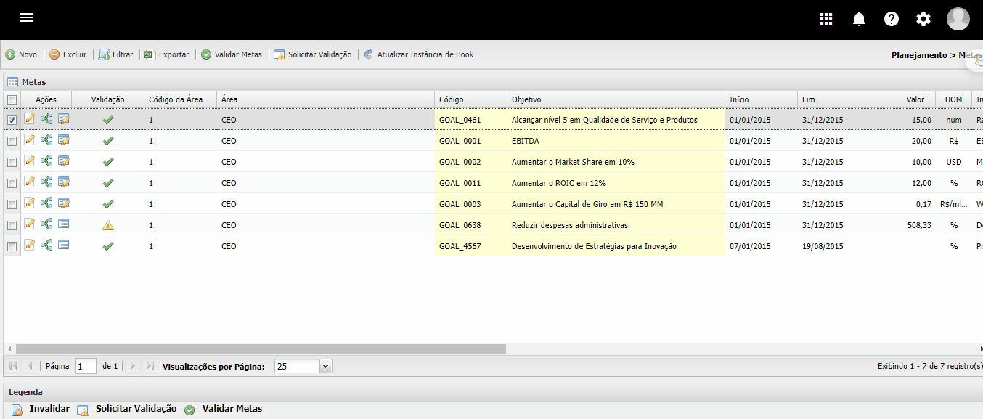Open the hamburger navigation menu
Viewport: 983px width, 419px height.
(27, 18)
